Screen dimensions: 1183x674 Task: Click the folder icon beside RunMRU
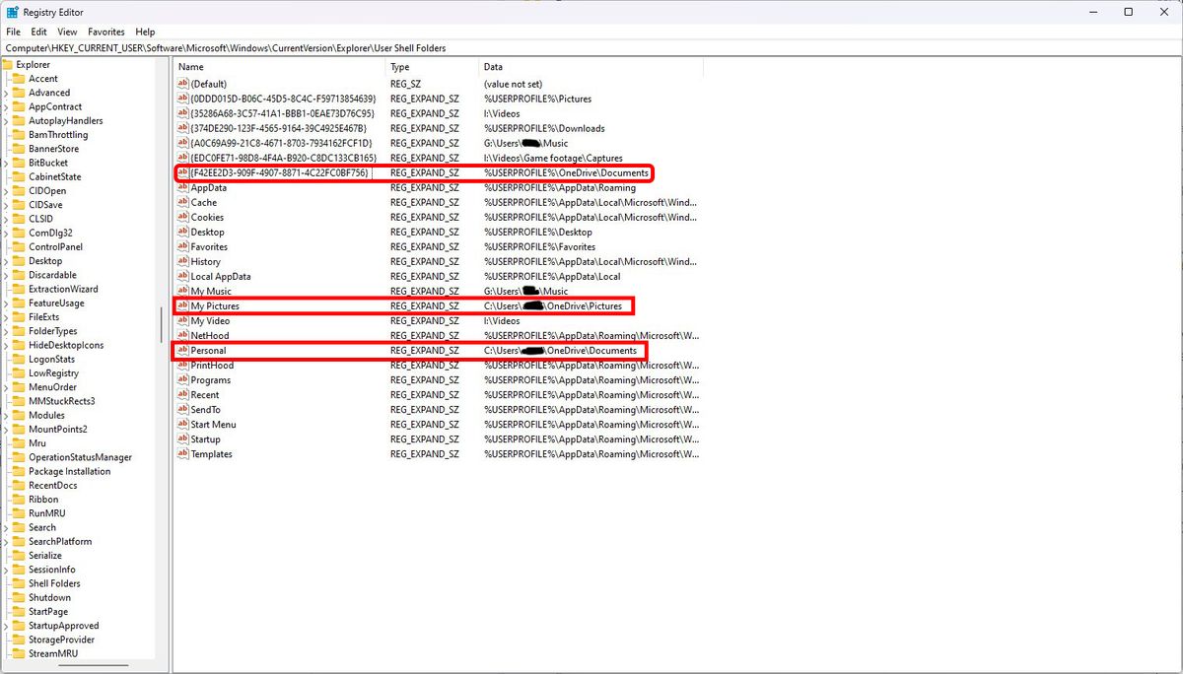pyautogui.click(x=21, y=513)
